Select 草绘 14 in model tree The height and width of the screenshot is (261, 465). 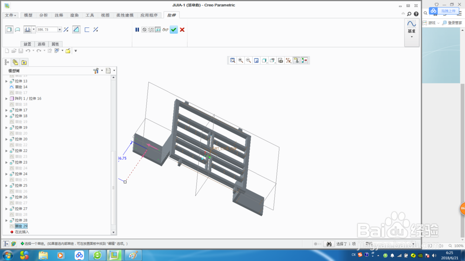pos(21,87)
